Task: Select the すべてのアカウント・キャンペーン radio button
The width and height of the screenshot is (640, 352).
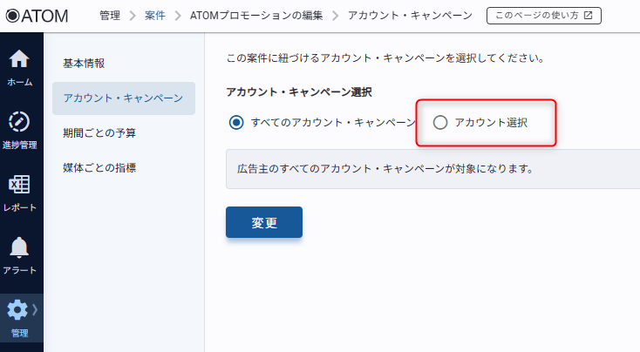Action: pos(236,123)
